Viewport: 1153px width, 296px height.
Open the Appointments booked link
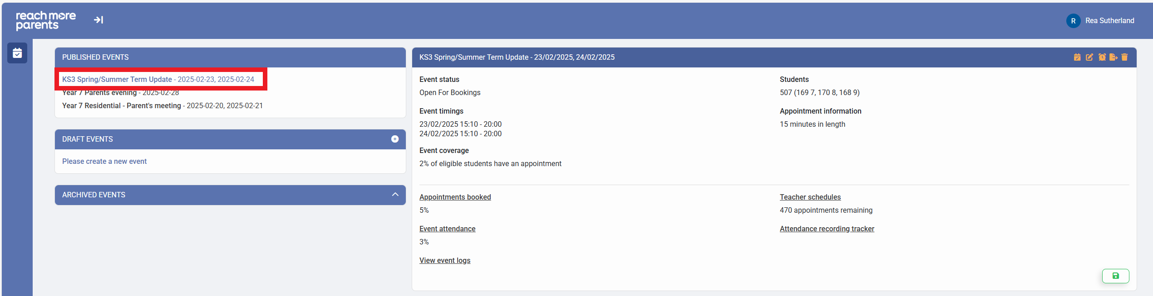[x=455, y=197]
